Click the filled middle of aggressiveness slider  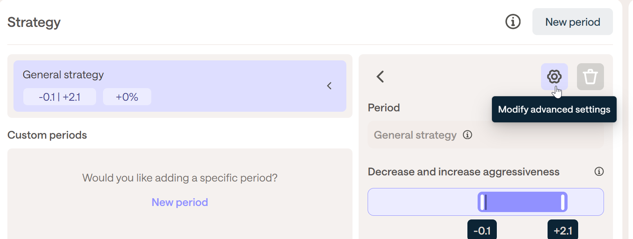coord(523,202)
